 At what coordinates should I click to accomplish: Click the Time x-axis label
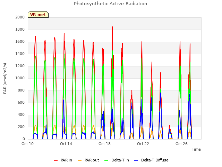(196, 149)
